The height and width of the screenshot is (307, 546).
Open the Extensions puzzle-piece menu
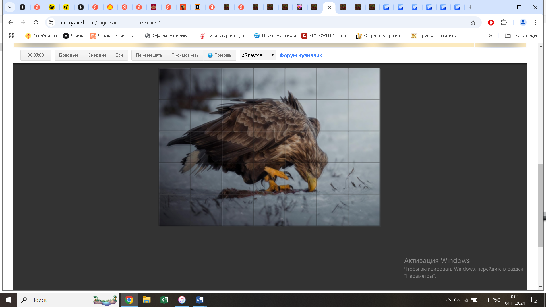[504, 22]
